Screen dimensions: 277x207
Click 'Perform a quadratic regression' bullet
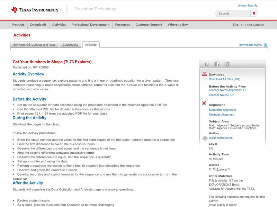click(79, 166)
